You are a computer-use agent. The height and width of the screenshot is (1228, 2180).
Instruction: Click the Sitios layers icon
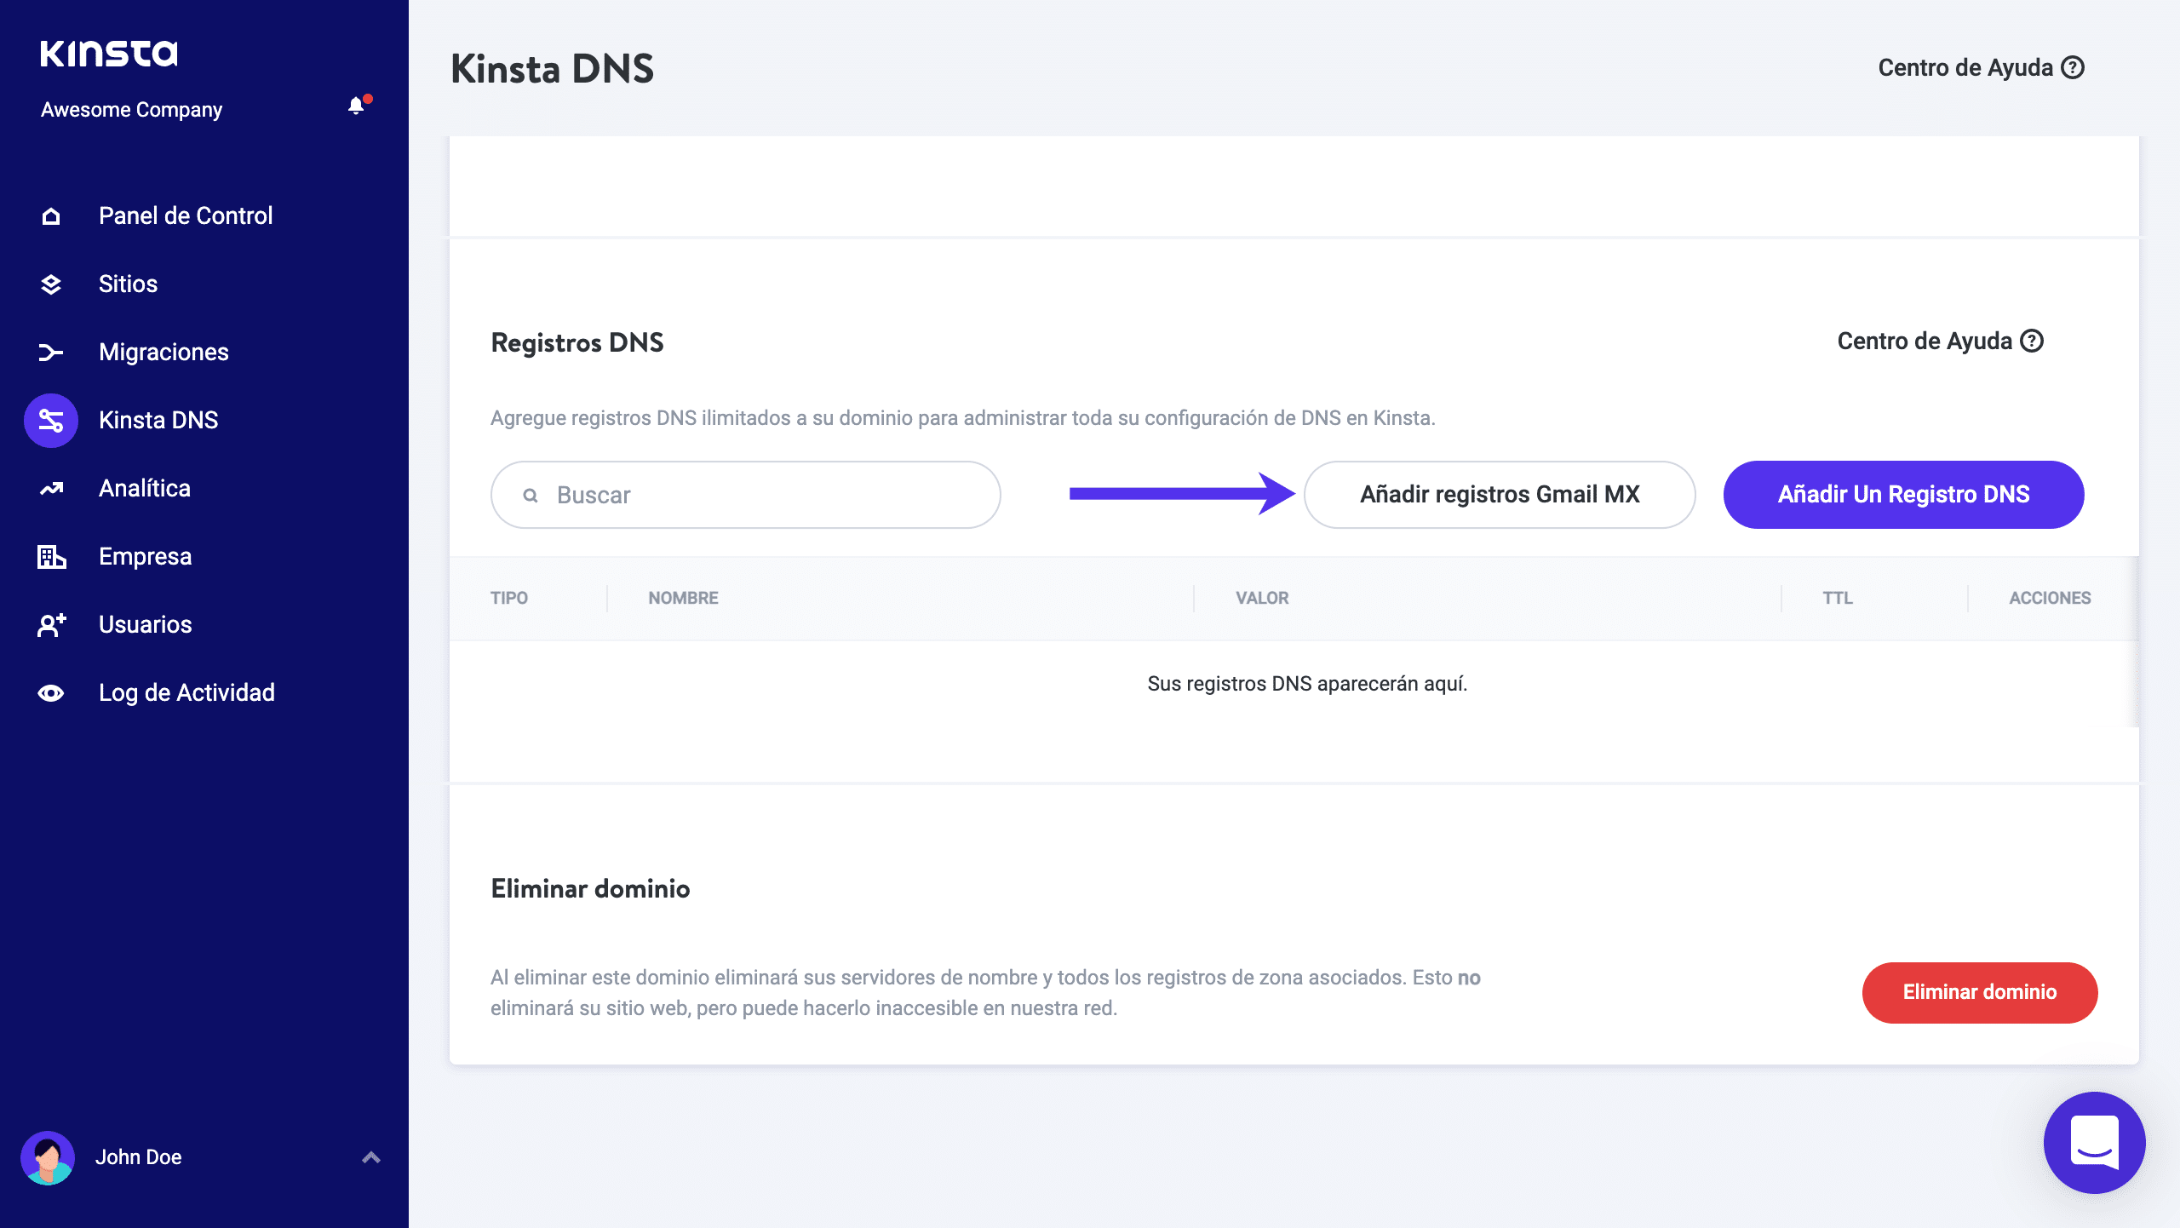(x=51, y=284)
